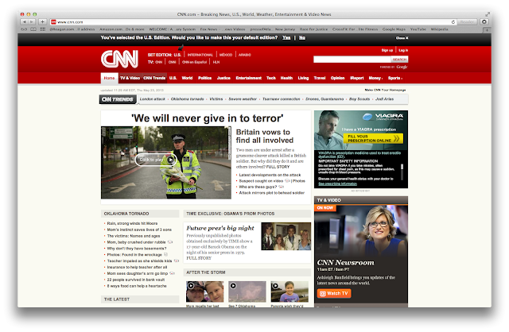
Task: Expand the Money dropdown menu
Action: (375, 78)
